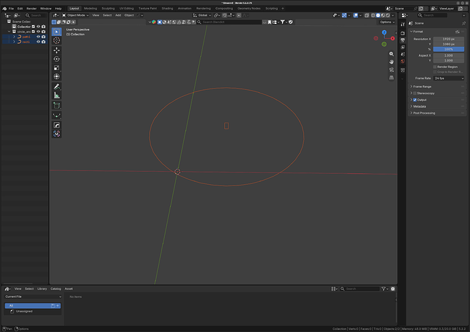
Task: Uncheck circle_arc collection checkbox
Action: pos(33,31)
